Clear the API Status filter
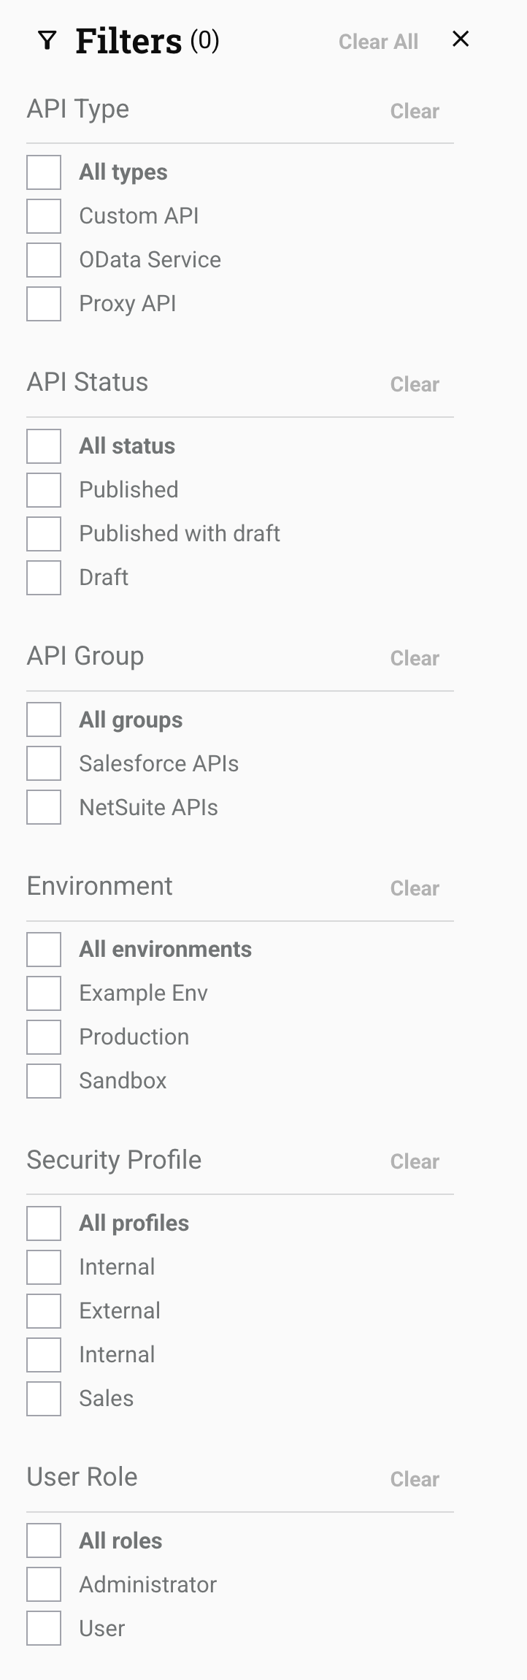This screenshot has width=527, height=1680. point(415,384)
